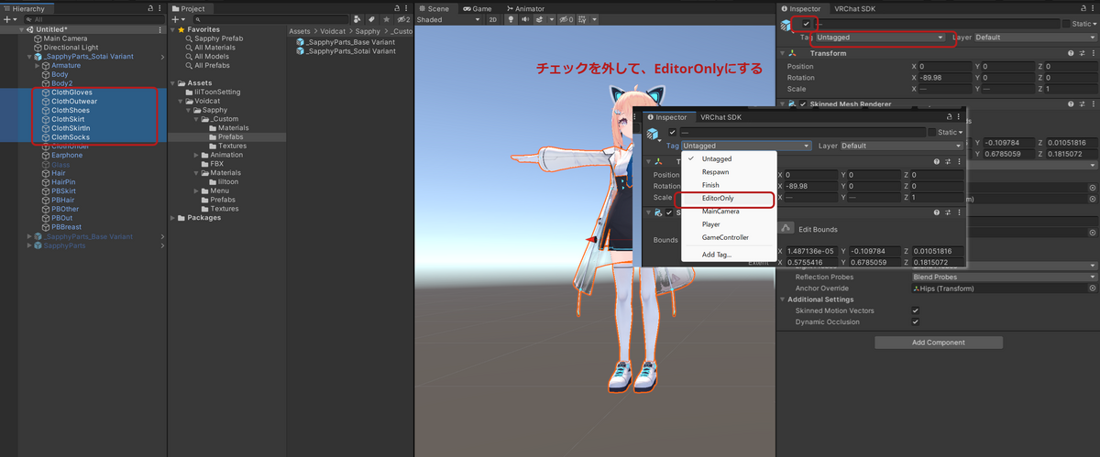The height and width of the screenshot is (457, 1100).
Task: Click the Edit Bounds button icon
Action: pyautogui.click(x=786, y=228)
